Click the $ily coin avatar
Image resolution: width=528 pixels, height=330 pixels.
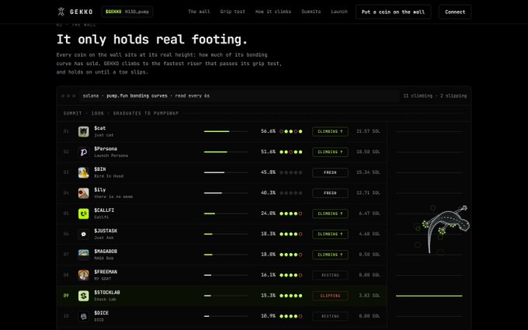coord(84,193)
